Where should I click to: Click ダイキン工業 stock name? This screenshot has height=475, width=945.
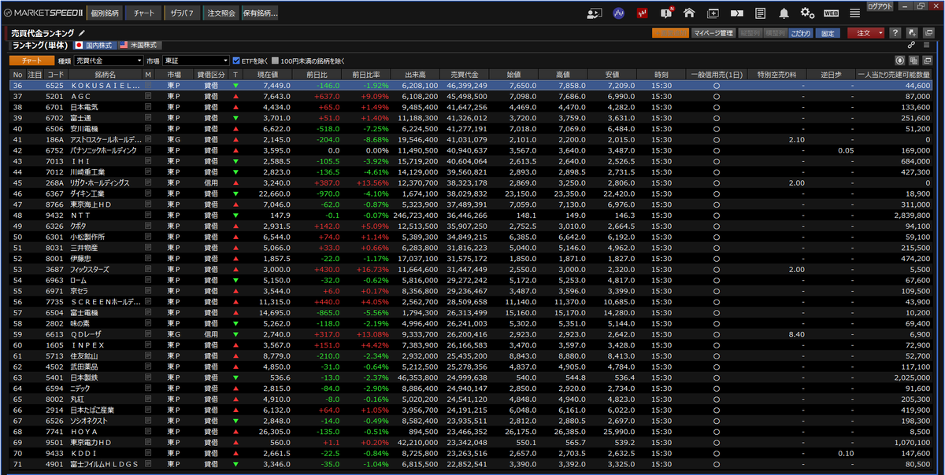[x=89, y=193]
